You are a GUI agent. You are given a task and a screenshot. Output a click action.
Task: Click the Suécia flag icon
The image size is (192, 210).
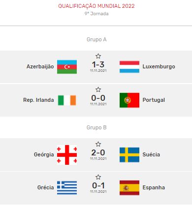pyautogui.click(x=129, y=155)
